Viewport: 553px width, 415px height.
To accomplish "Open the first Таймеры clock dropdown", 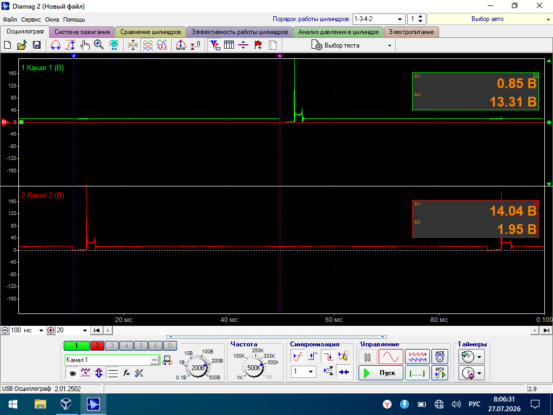I will pos(471,357).
